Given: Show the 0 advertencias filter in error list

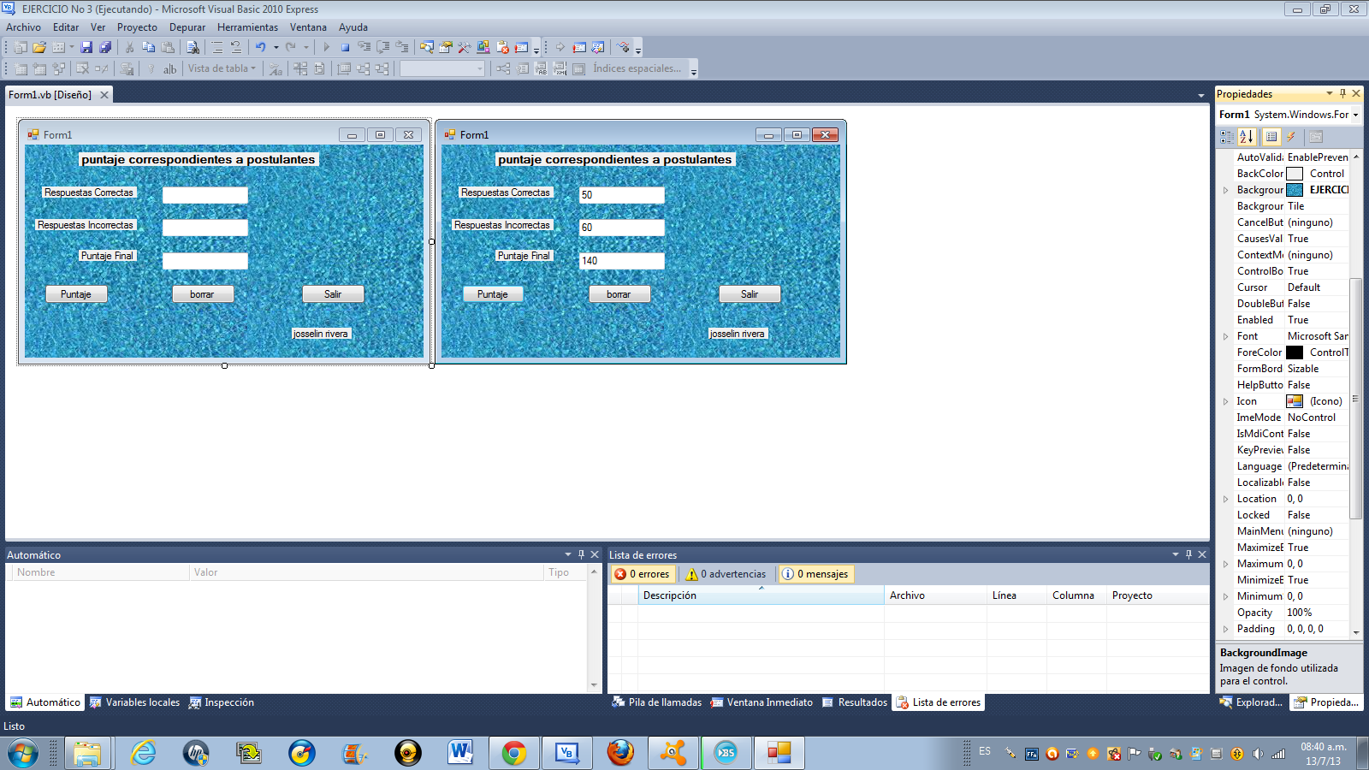Looking at the screenshot, I should pyautogui.click(x=726, y=573).
